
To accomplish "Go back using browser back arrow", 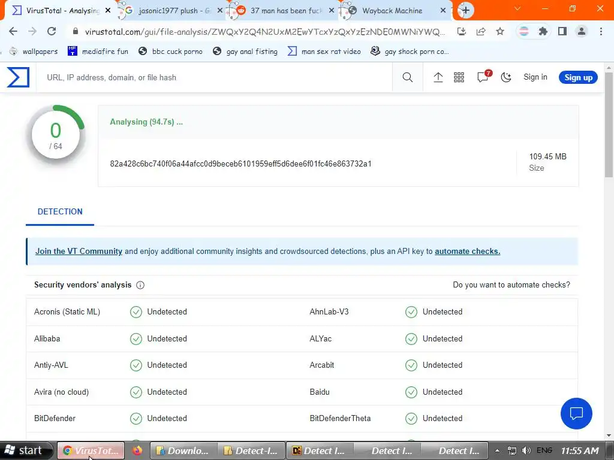I will coord(13,31).
